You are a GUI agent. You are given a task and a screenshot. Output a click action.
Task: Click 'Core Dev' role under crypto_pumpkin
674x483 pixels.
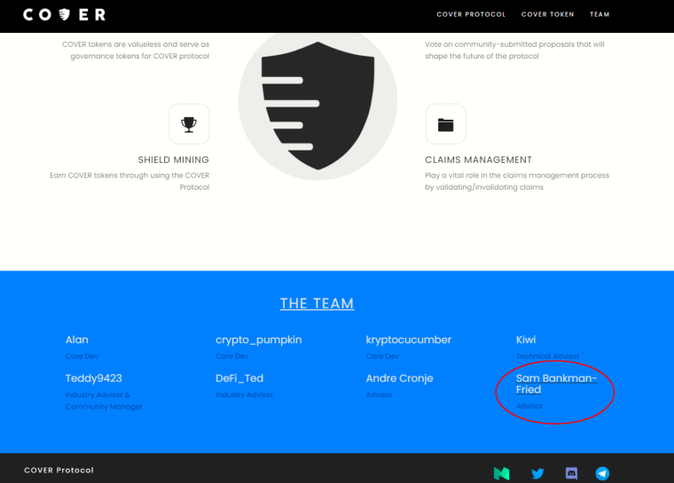tap(232, 356)
